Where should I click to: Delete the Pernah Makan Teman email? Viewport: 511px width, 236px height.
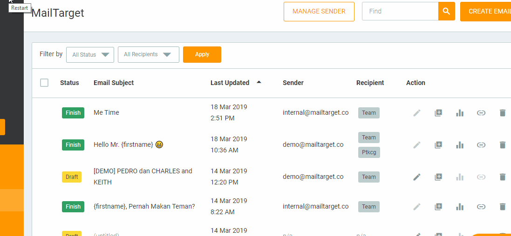pos(503,206)
